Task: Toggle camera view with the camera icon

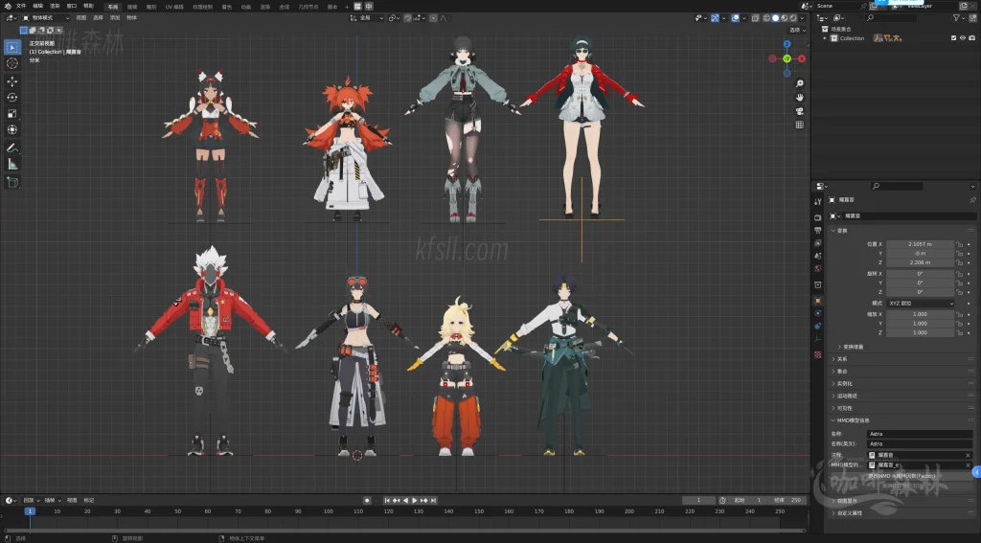Action: [800, 111]
